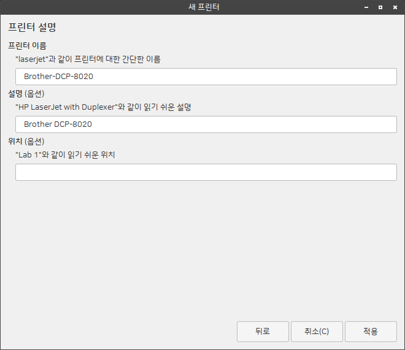Screen dimensions: 405x350
Task: Place cursor on the Brother DCP-8020 description text
Action: (x=58, y=124)
